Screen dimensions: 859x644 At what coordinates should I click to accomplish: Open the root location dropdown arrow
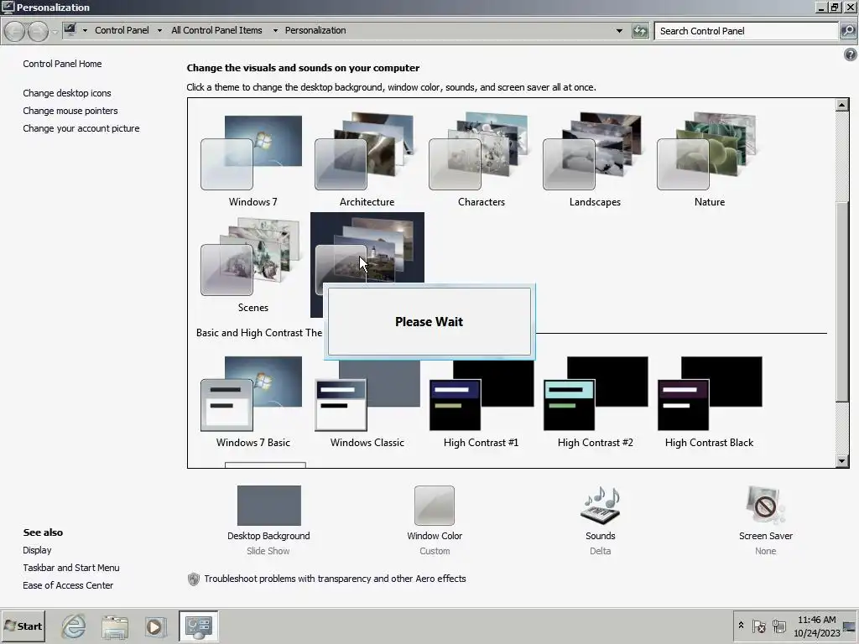point(85,31)
